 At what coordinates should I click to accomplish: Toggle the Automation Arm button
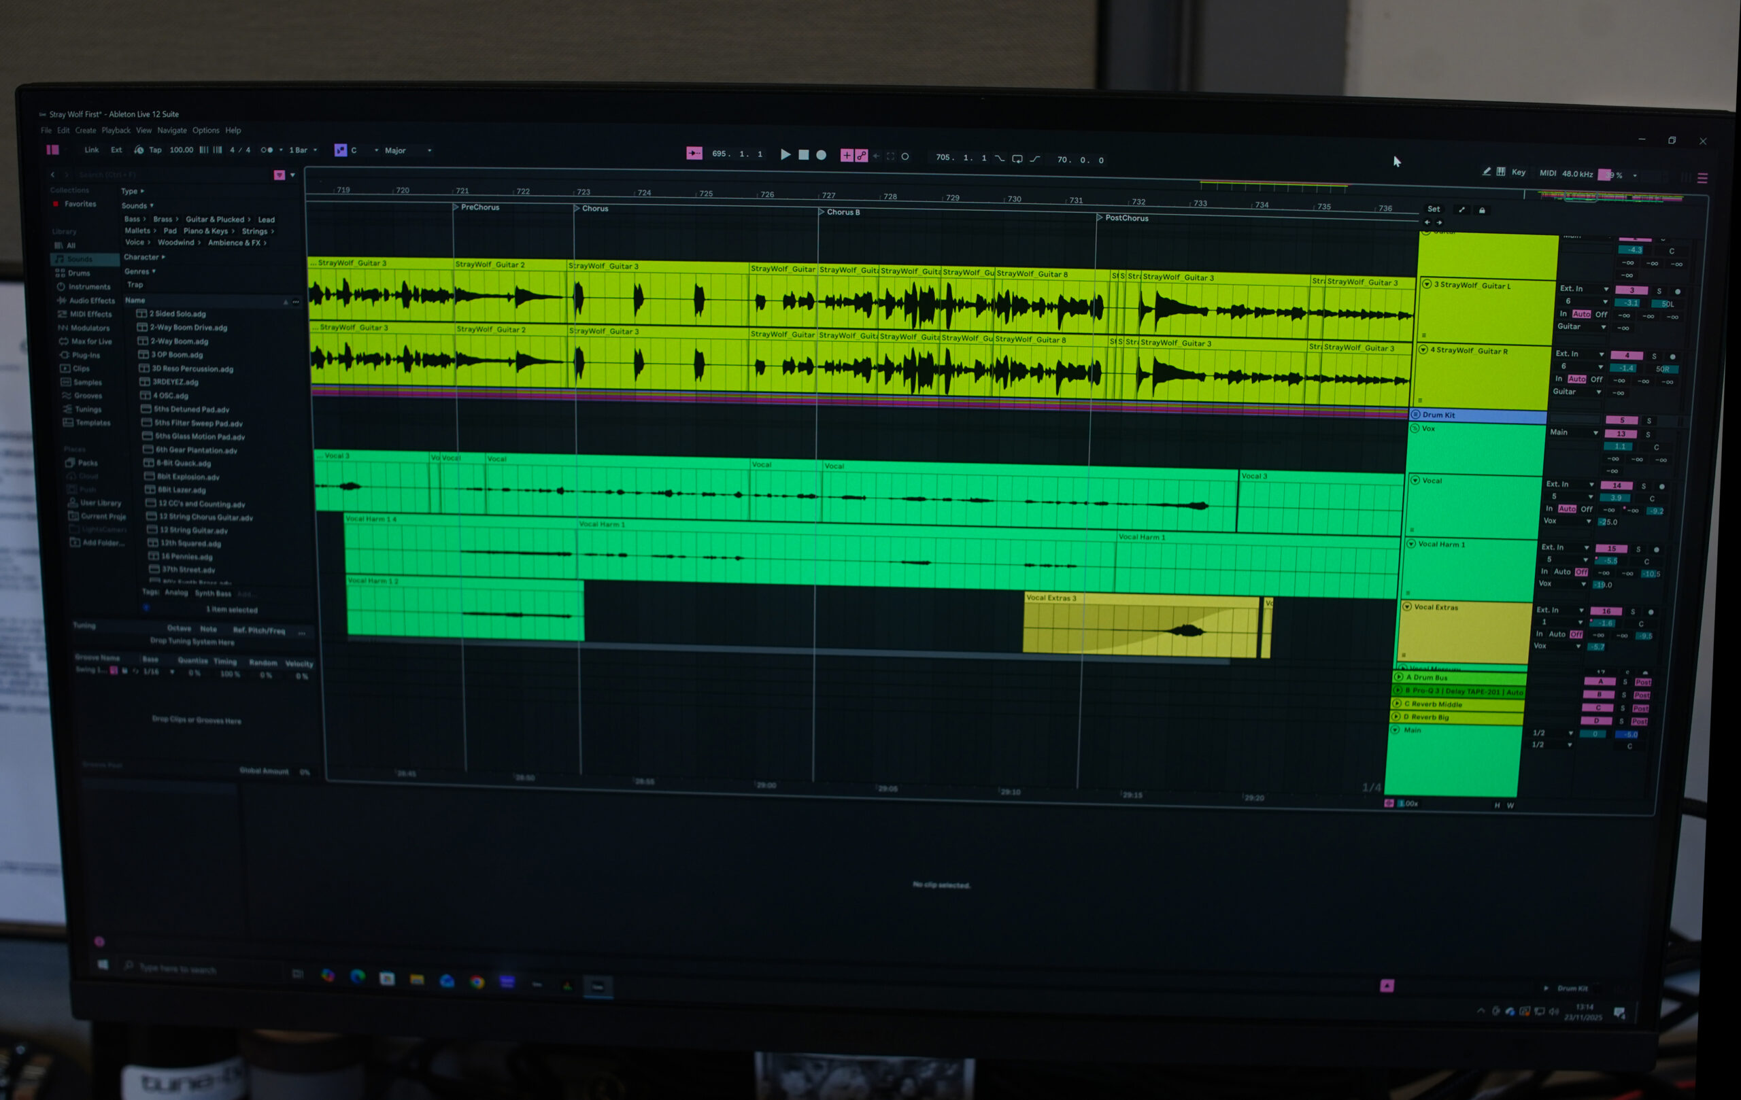(x=861, y=156)
